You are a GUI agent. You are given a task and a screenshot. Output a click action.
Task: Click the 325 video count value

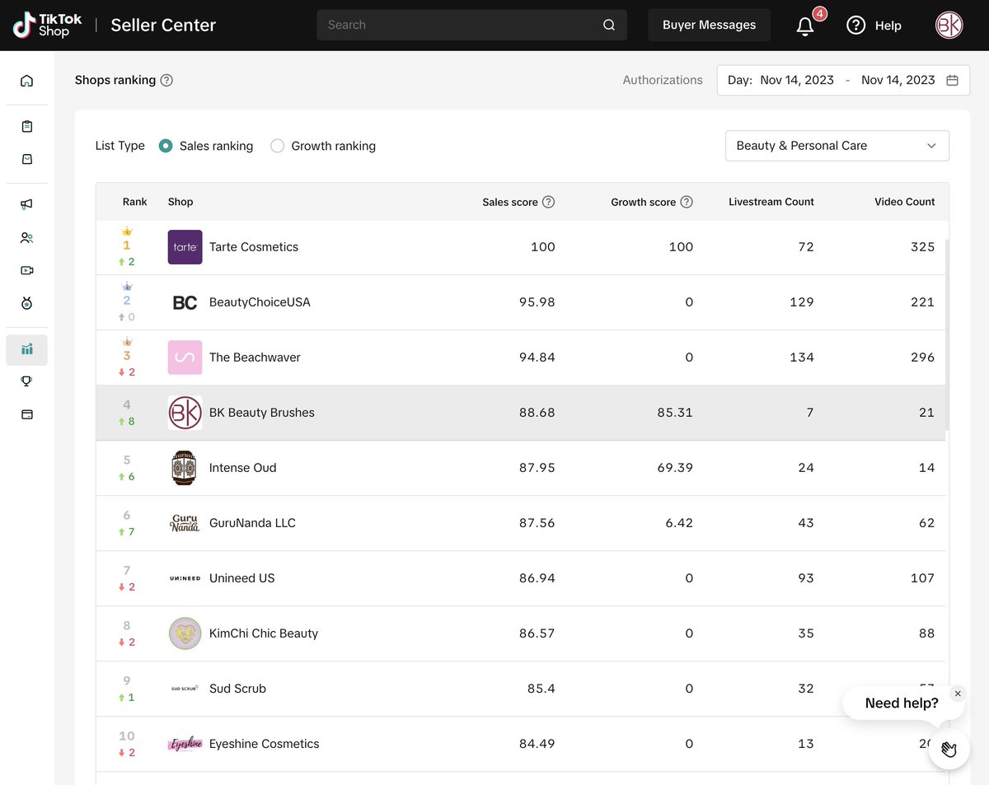(922, 247)
